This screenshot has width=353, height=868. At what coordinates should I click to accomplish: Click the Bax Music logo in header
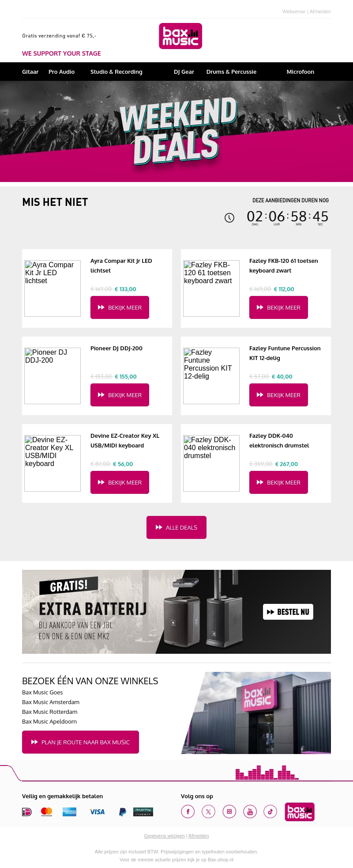click(x=180, y=36)
